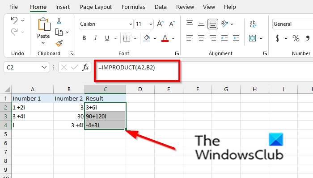Toggle Italic formatting
Image resolution: width=313 pixels, height=178 pixels.
[96, 38]
